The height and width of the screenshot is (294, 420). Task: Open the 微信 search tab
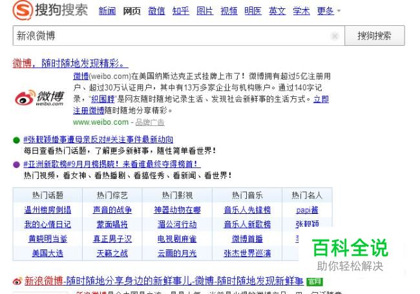(x=156, y=11)
